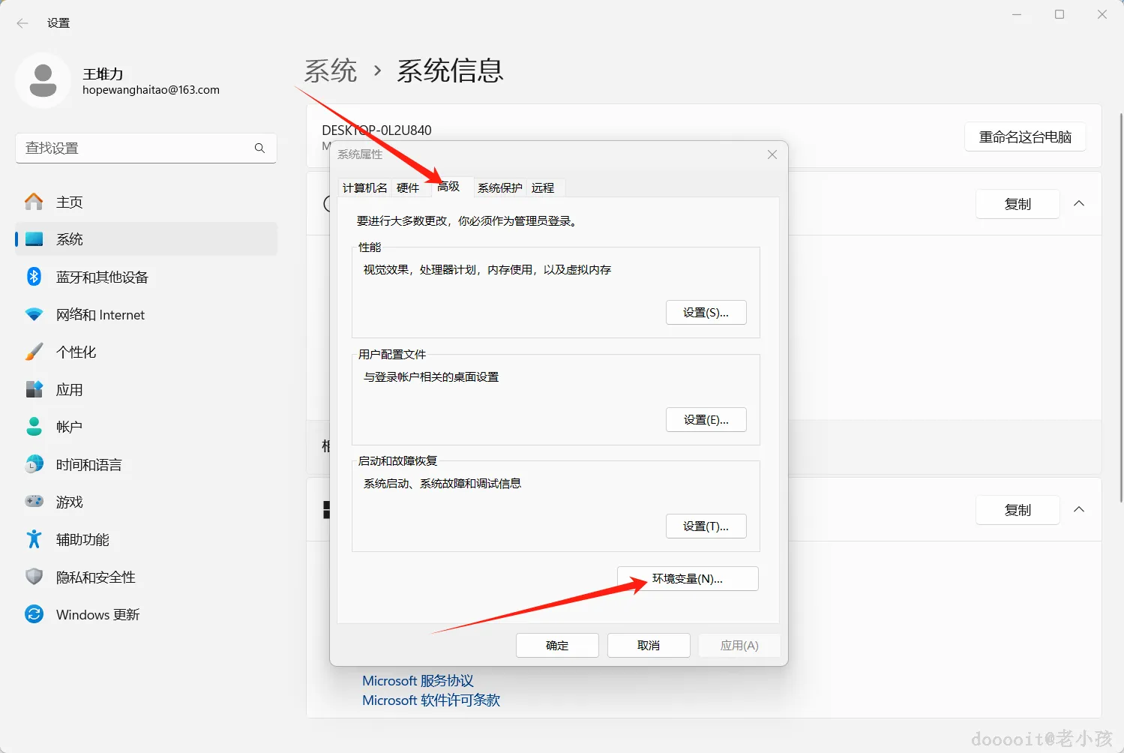Switch to the 高级 tab
Image resolution: width=1124 pixels, height=753 pixels.
point(448,187)
